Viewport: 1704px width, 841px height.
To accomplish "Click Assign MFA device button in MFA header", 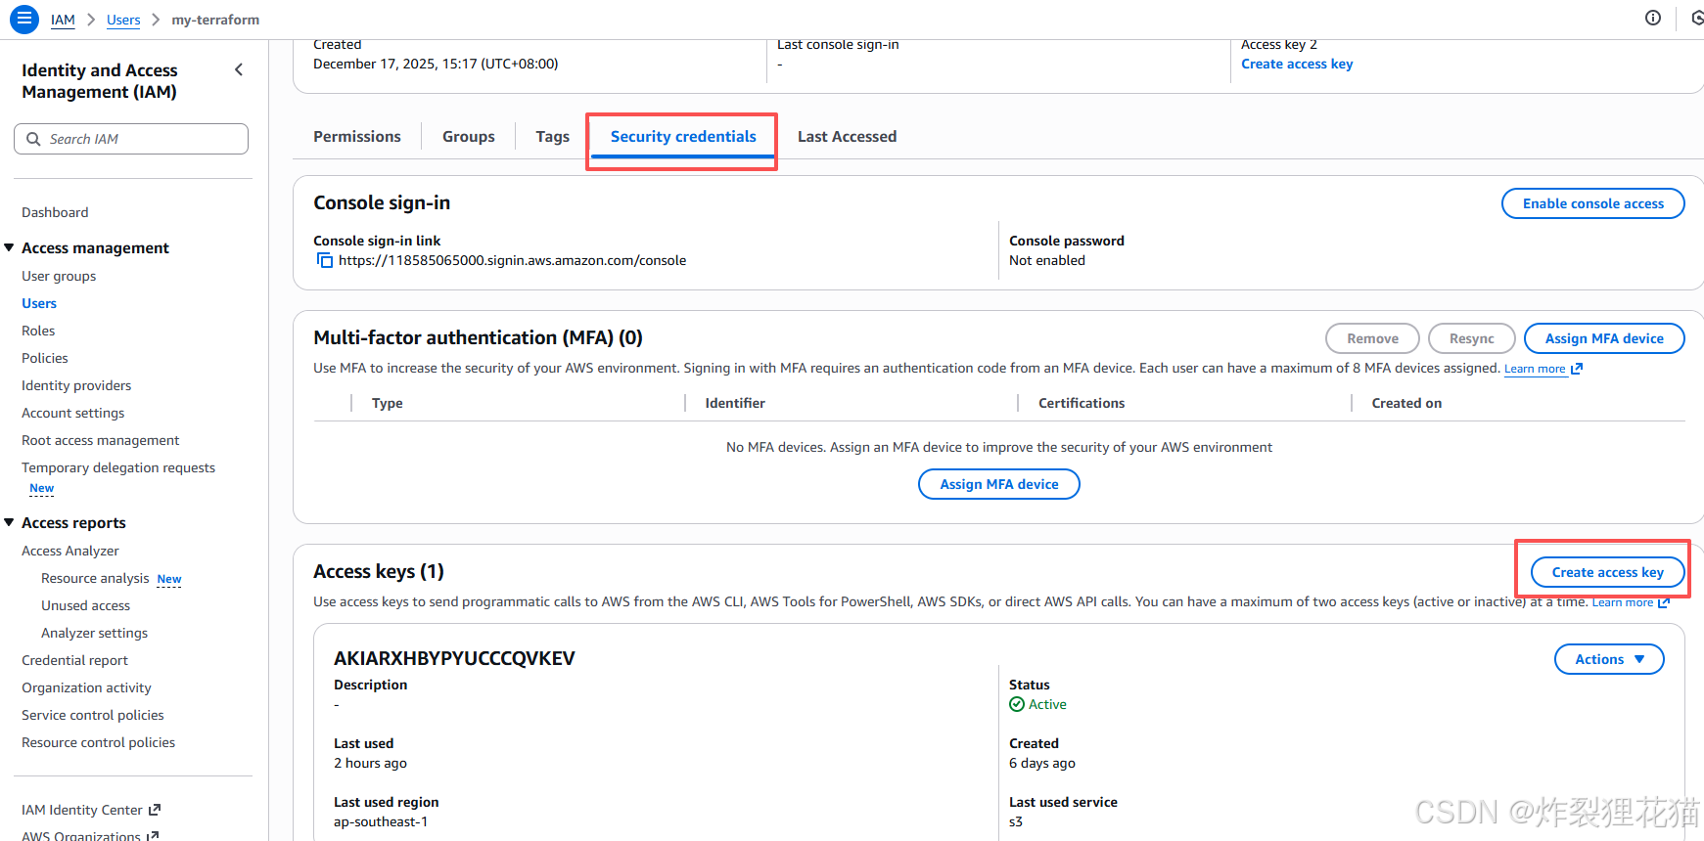I will pos(1604,338).
